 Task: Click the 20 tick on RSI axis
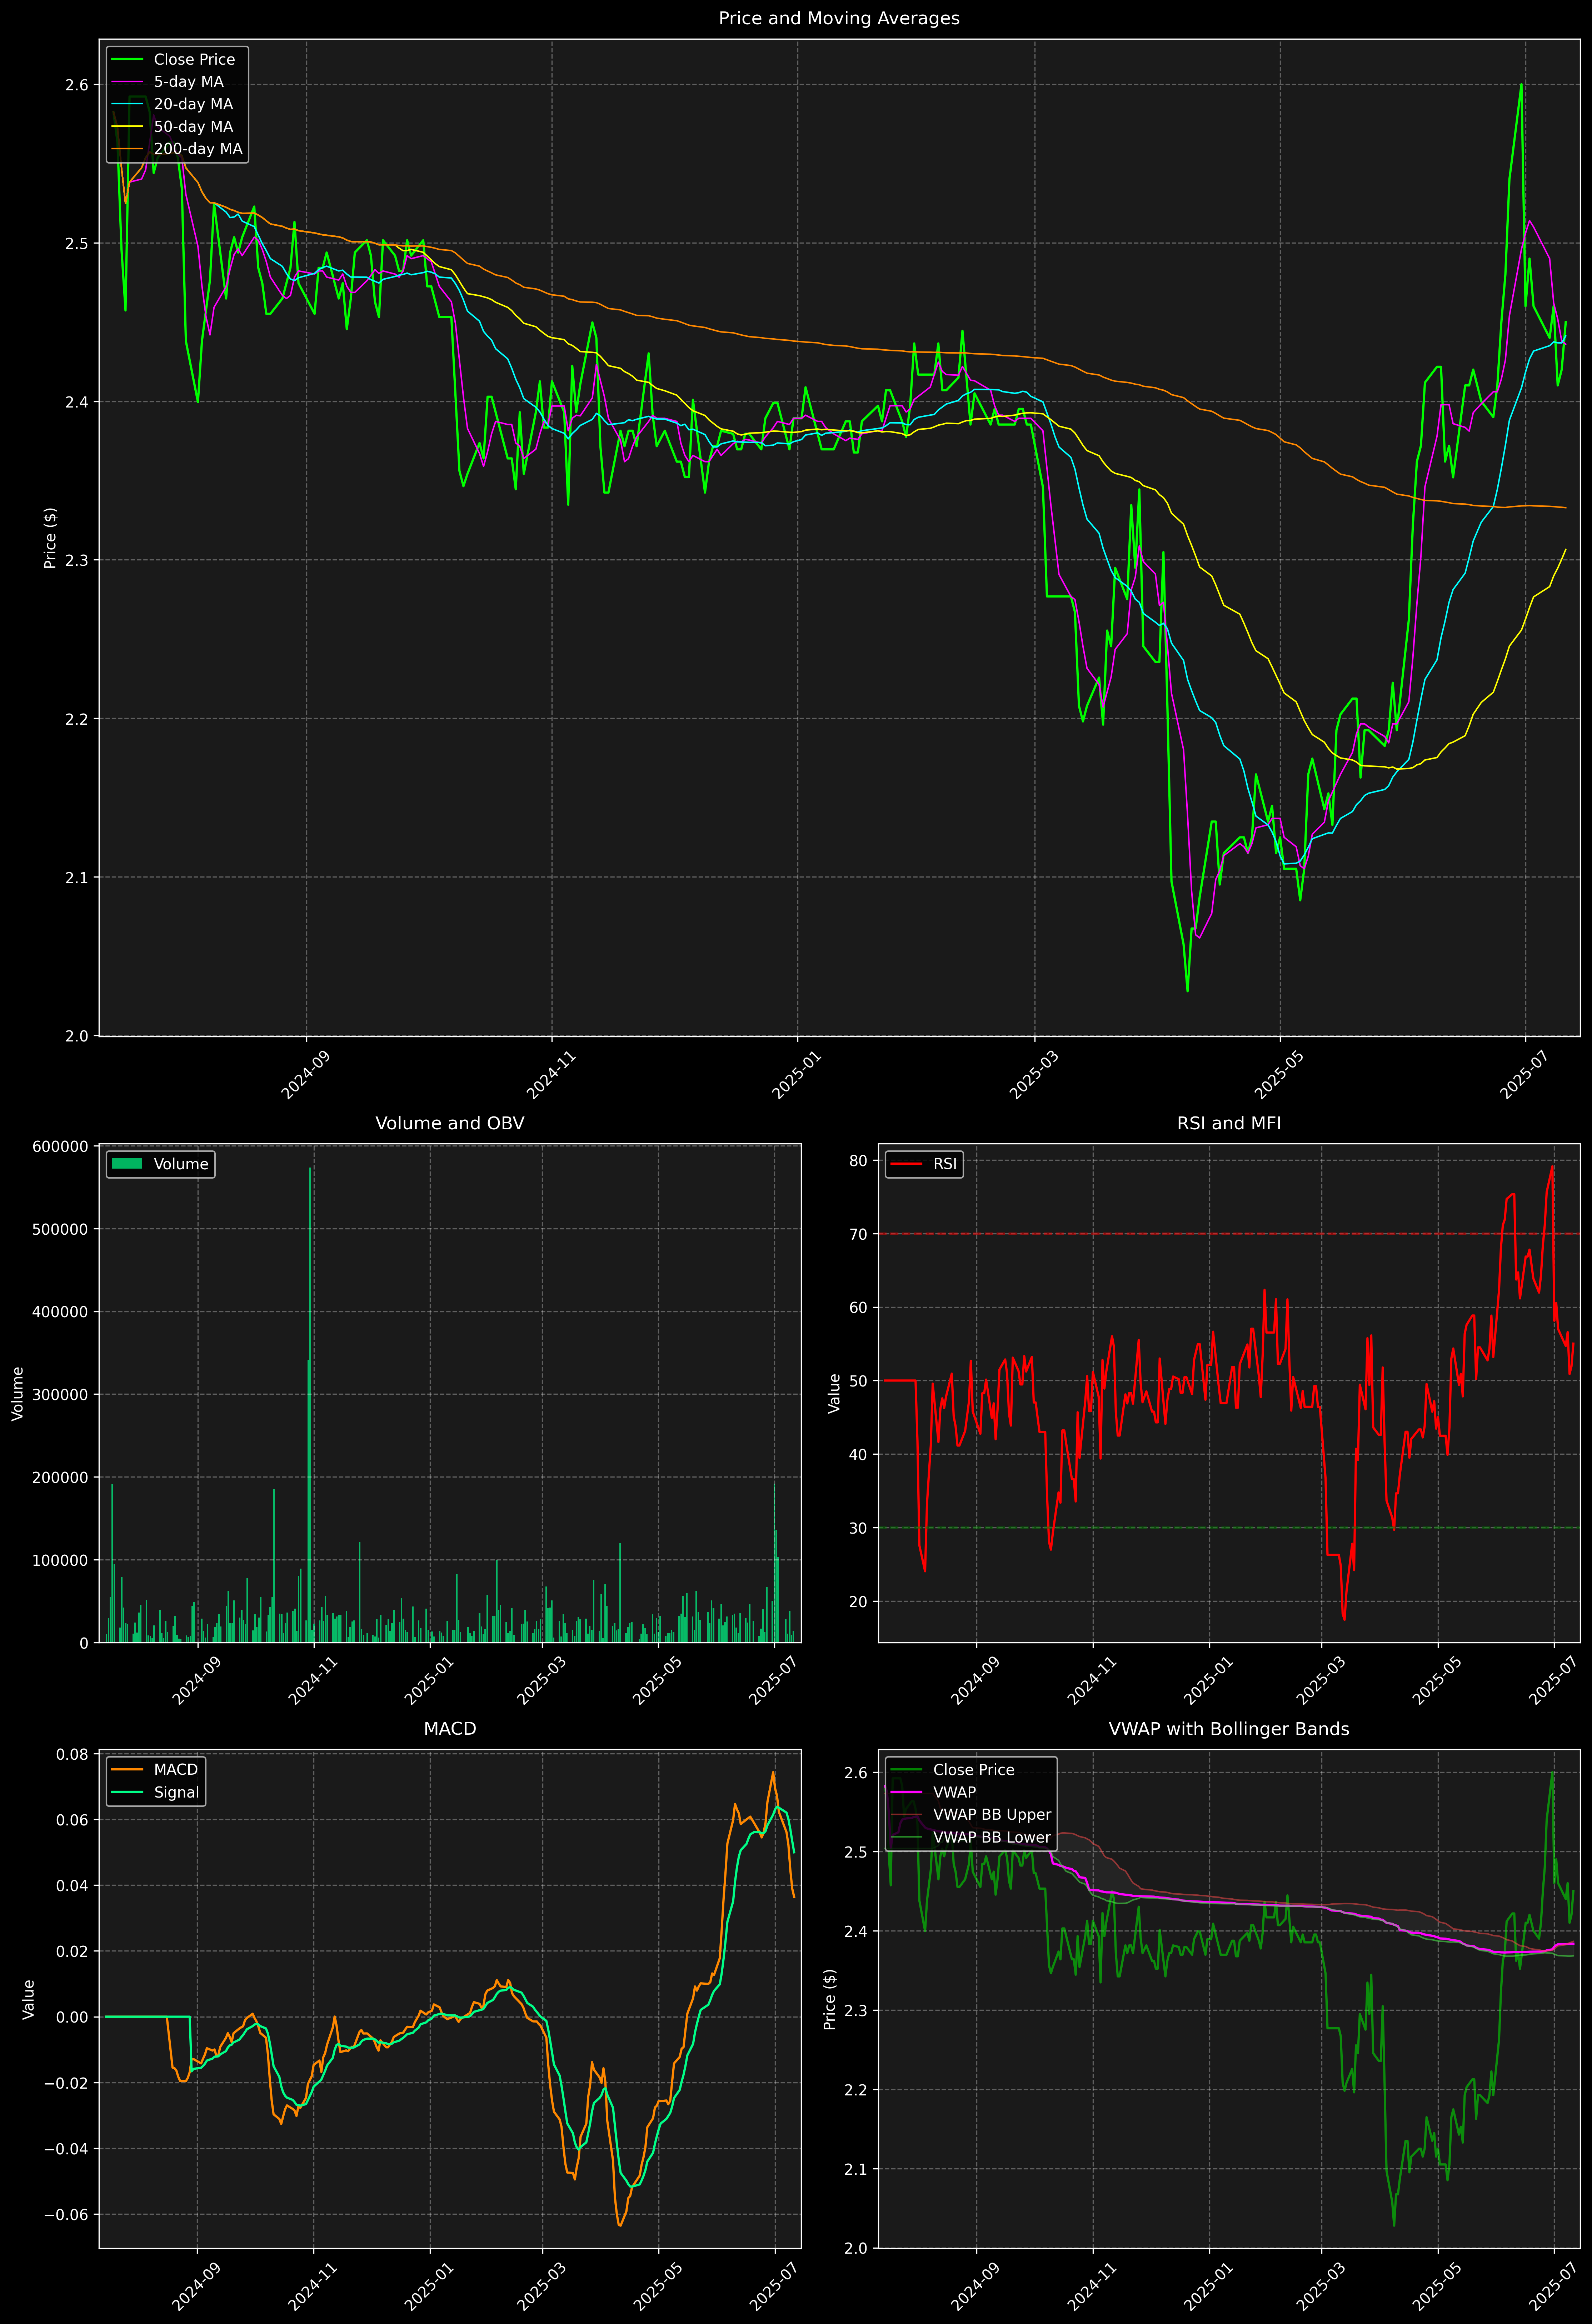(x=858, y=1602)
